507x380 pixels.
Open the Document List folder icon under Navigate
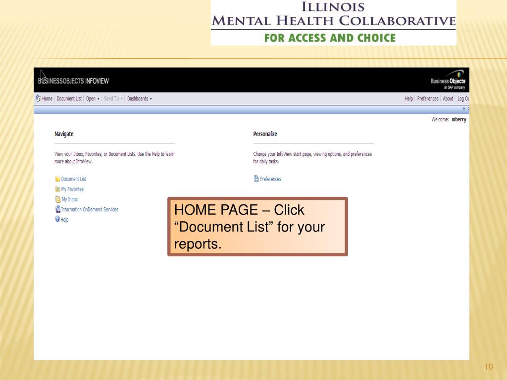[x=57, y=179]
